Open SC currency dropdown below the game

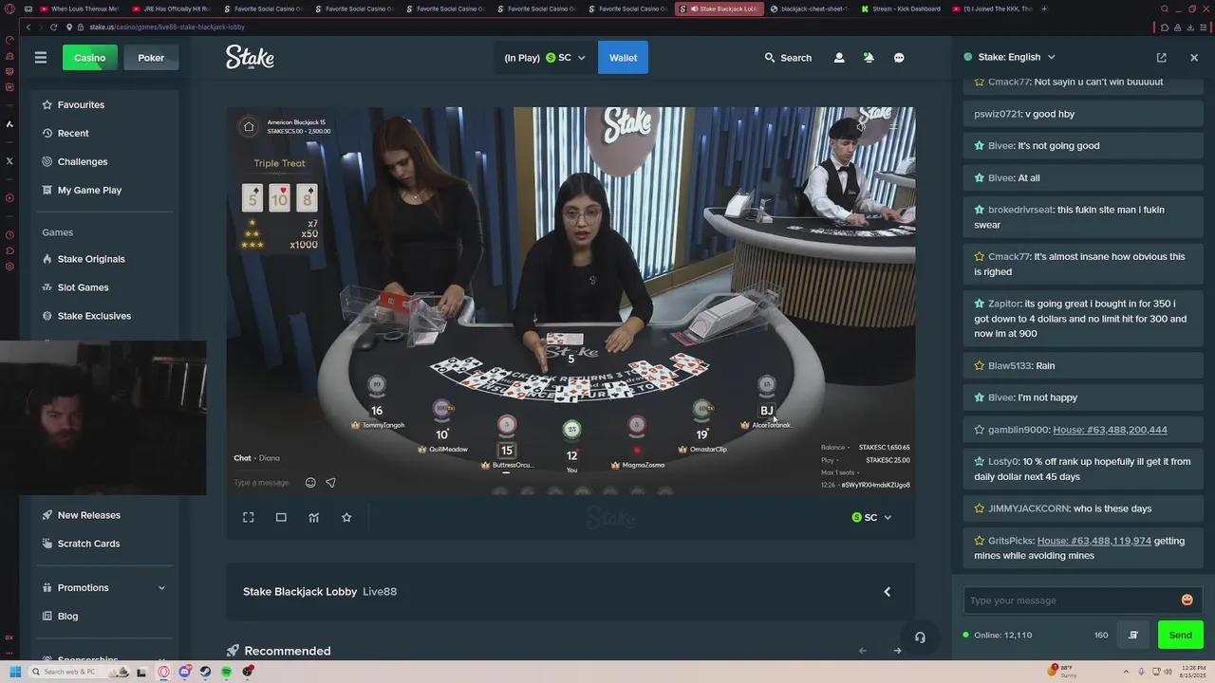point(871,517)
